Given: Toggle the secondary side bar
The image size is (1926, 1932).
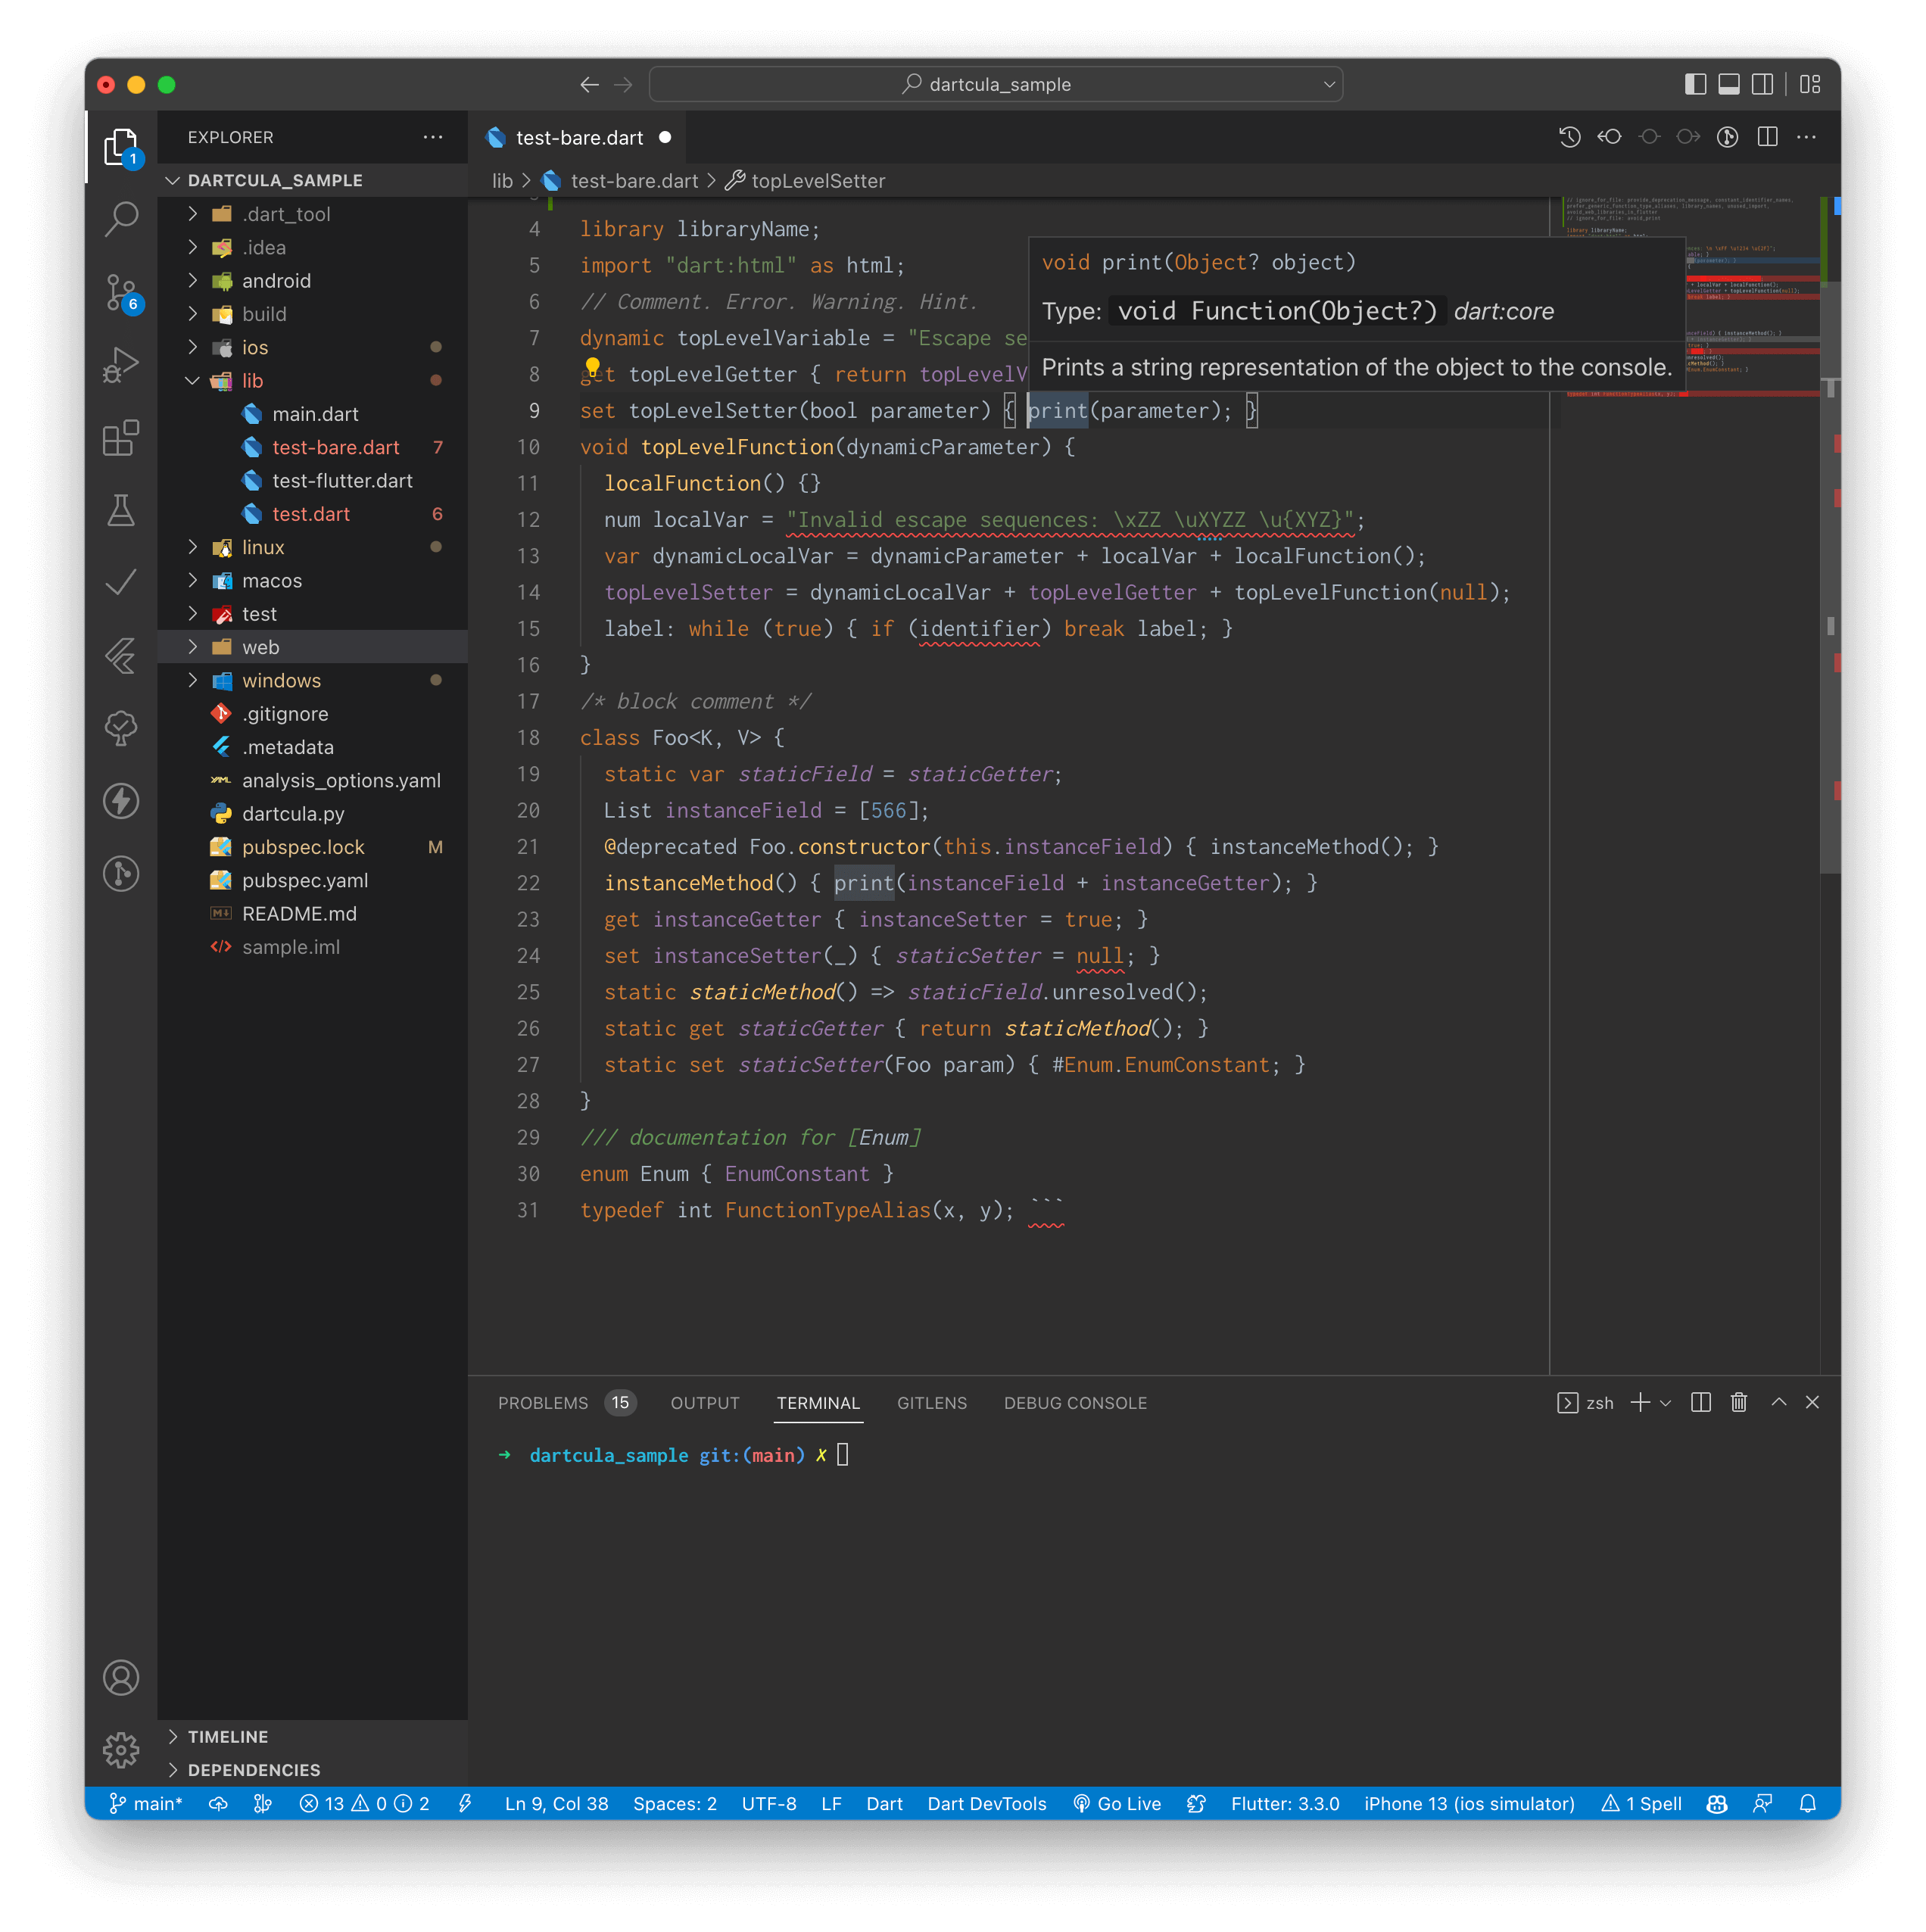Looking at the screenshot, I should pos(1763,84).
